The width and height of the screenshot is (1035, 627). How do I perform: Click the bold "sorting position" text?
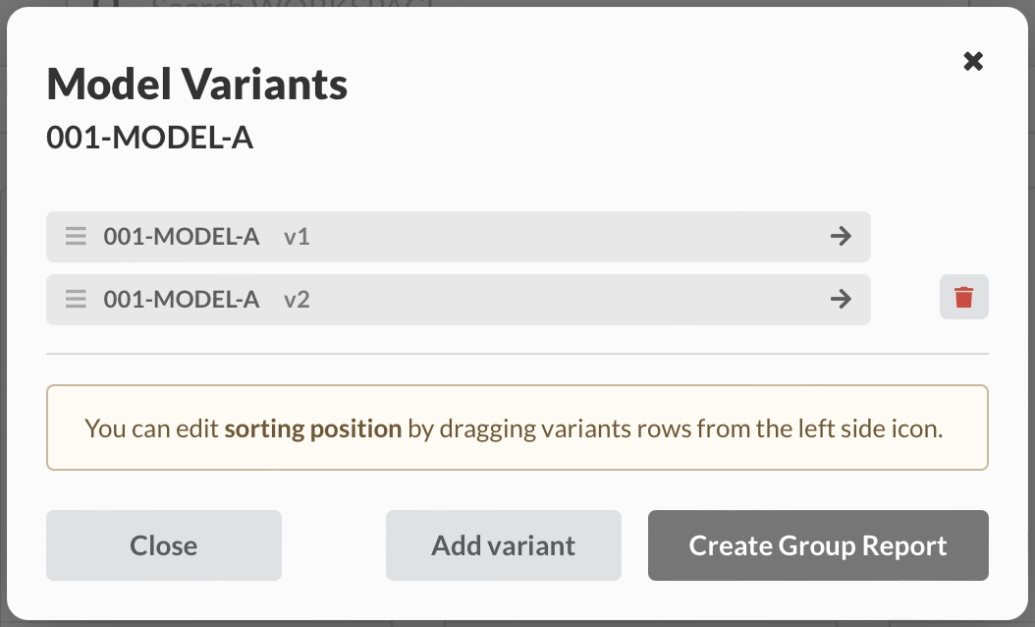coord(313,429)
